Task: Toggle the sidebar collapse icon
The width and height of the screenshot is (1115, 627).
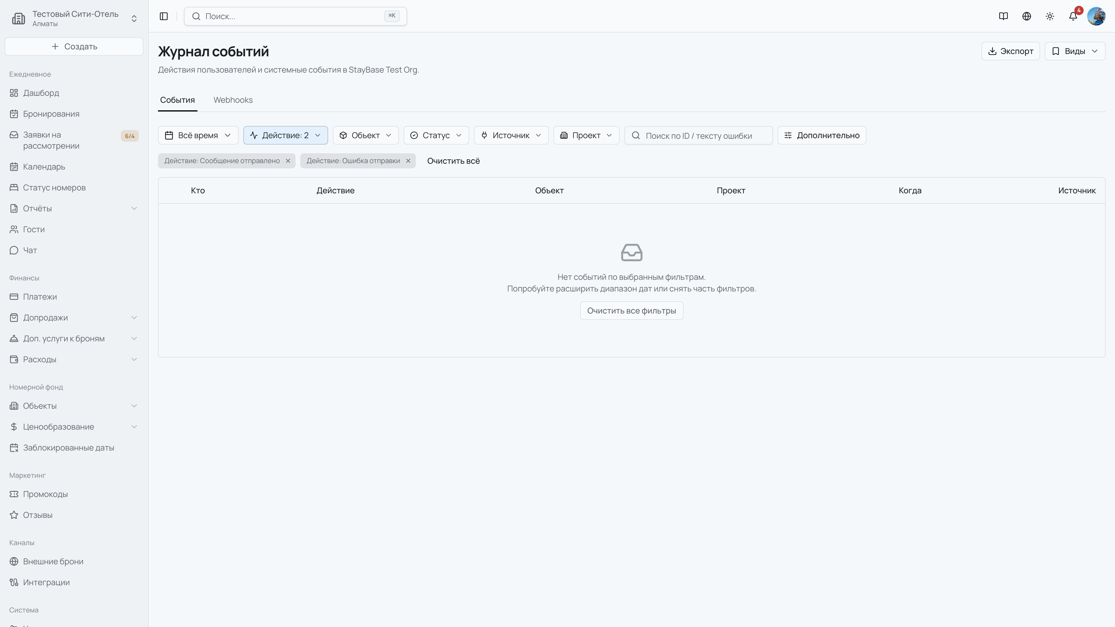Action: (x=163, y=17)
